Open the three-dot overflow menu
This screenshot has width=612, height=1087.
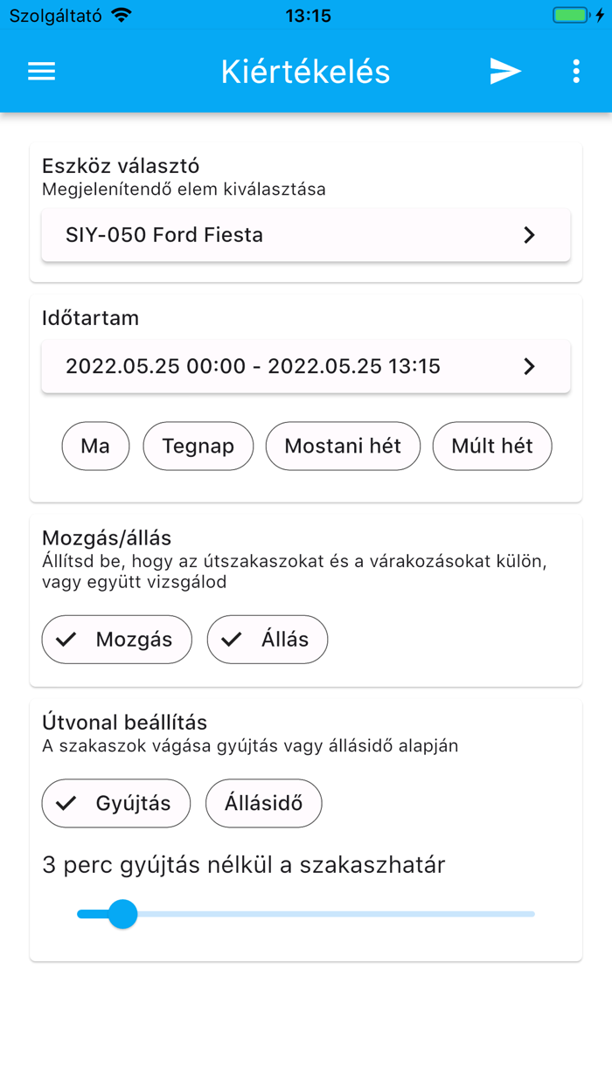point(575,71)
